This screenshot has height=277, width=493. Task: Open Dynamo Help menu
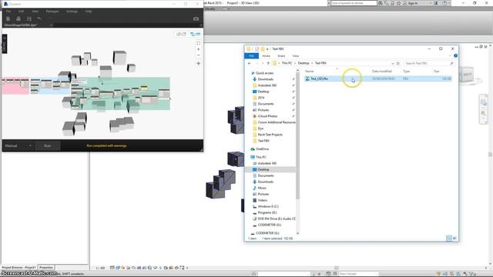click(89, 12)
